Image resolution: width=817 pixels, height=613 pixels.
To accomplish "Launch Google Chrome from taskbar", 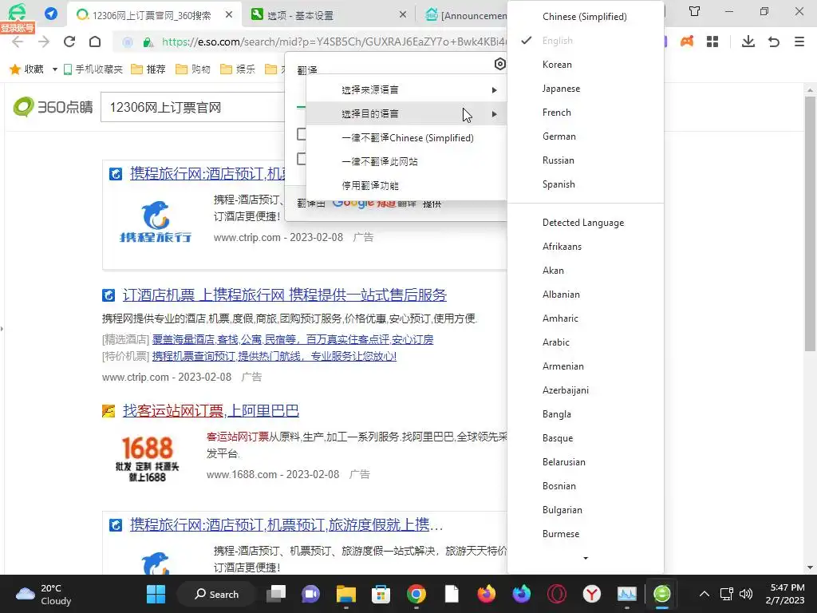I will (416, 594).
